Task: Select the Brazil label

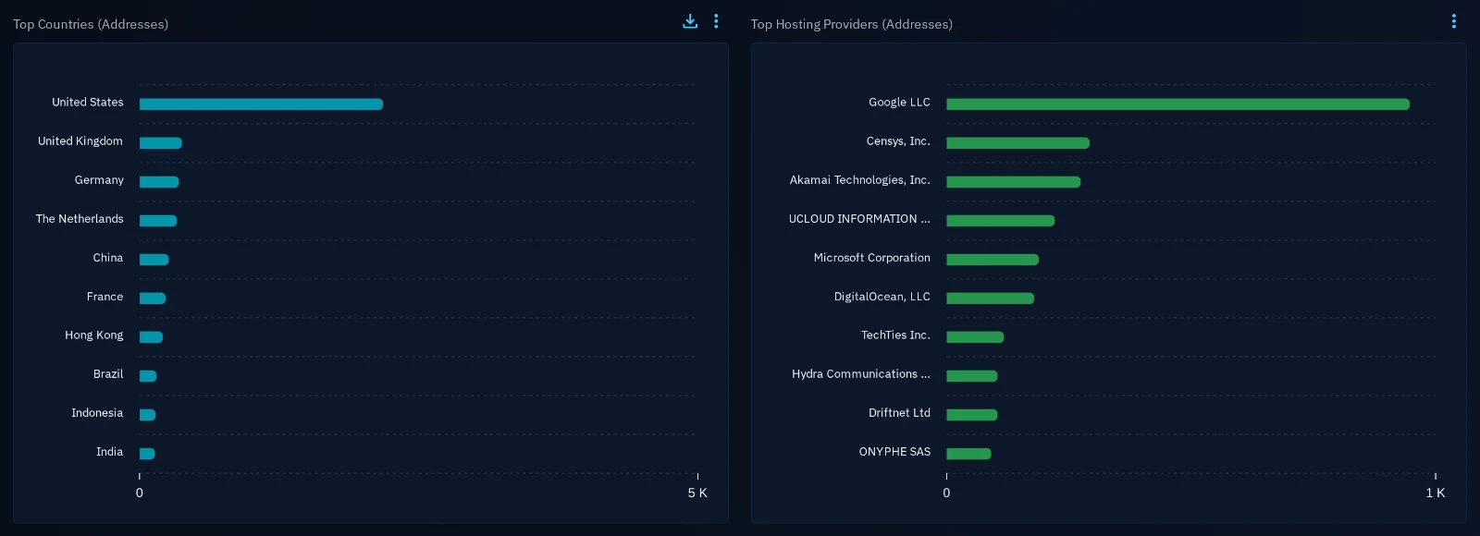Action: click(x=108, y=374)
